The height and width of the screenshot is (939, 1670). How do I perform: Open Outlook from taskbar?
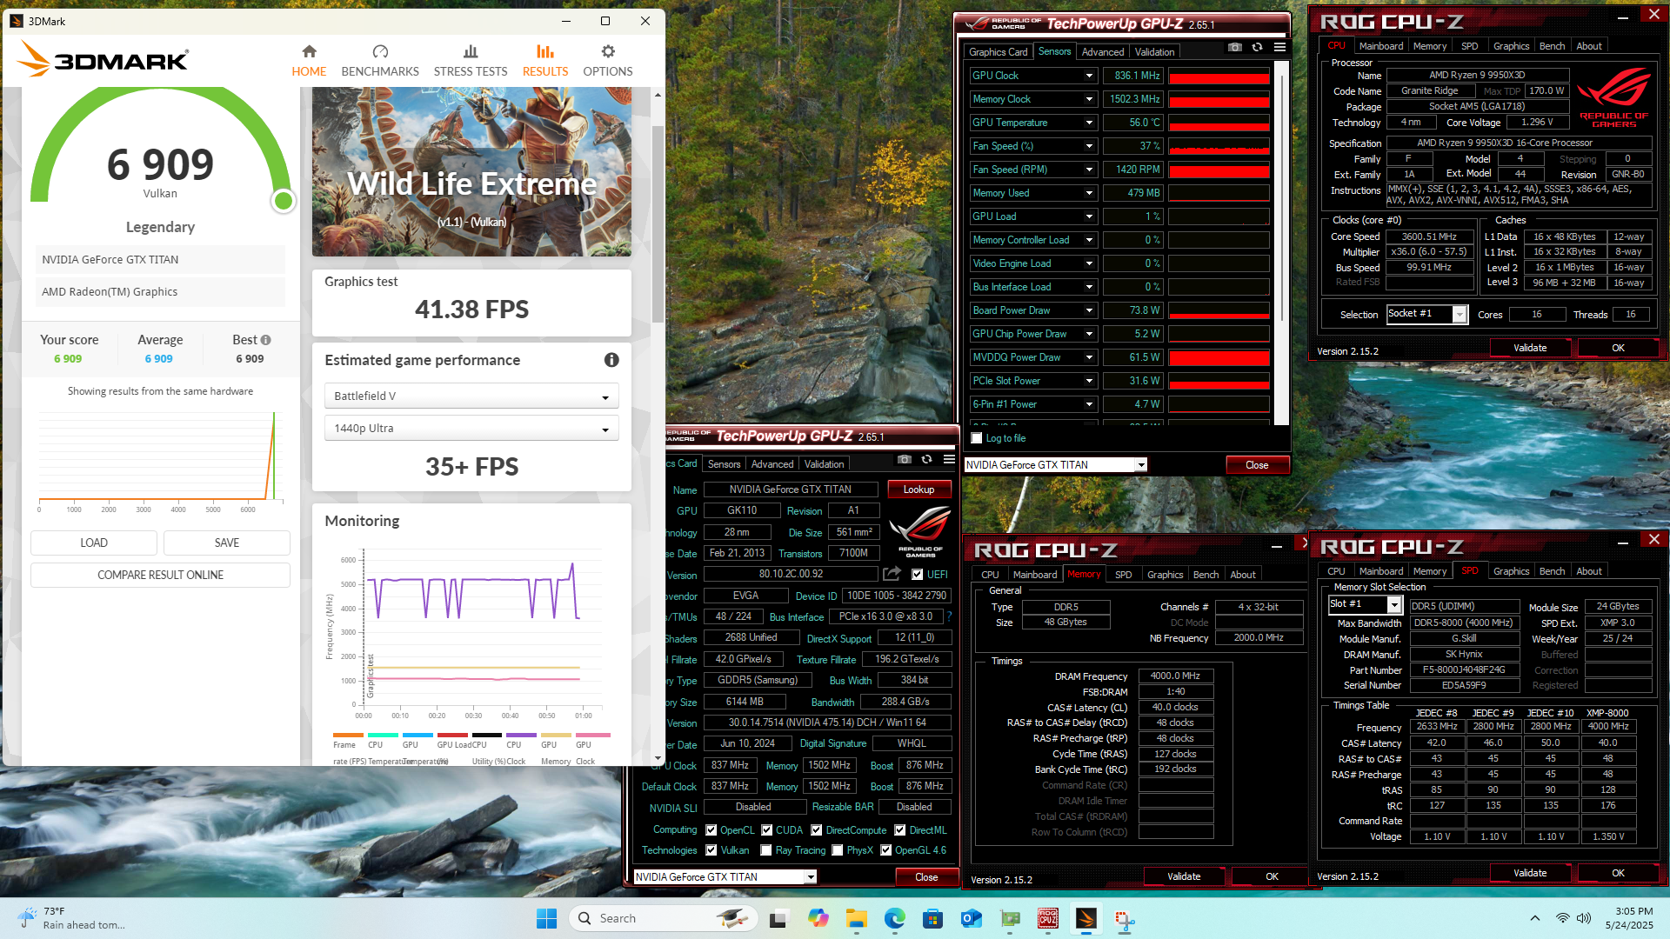pyautogui.click(x=971, y=918)
